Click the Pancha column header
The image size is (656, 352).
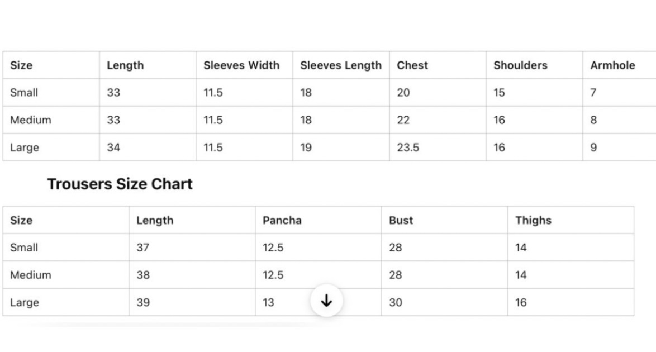pos(282,220)
